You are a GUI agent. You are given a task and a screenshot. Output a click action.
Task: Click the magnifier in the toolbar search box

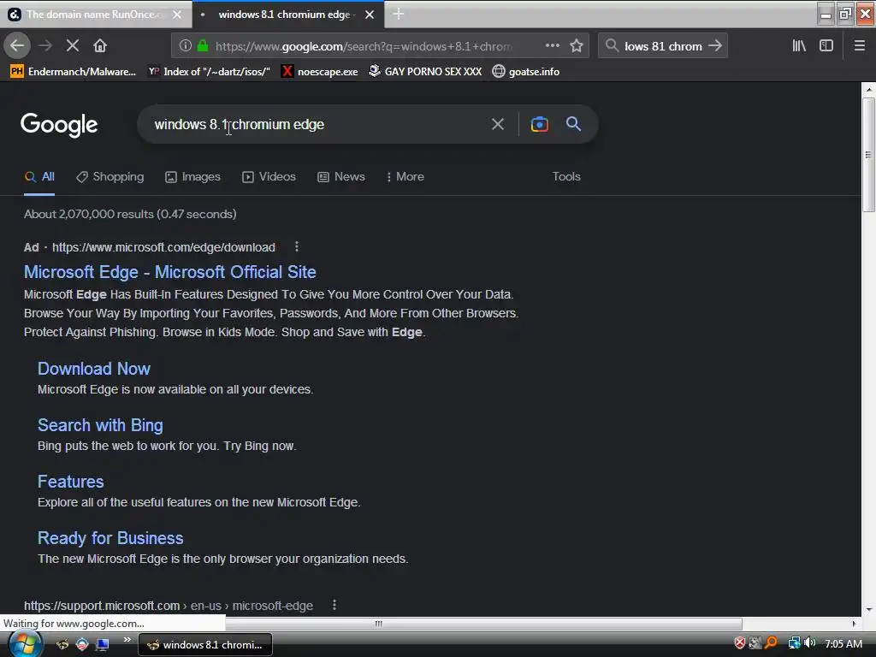click(x=613, y=46)
